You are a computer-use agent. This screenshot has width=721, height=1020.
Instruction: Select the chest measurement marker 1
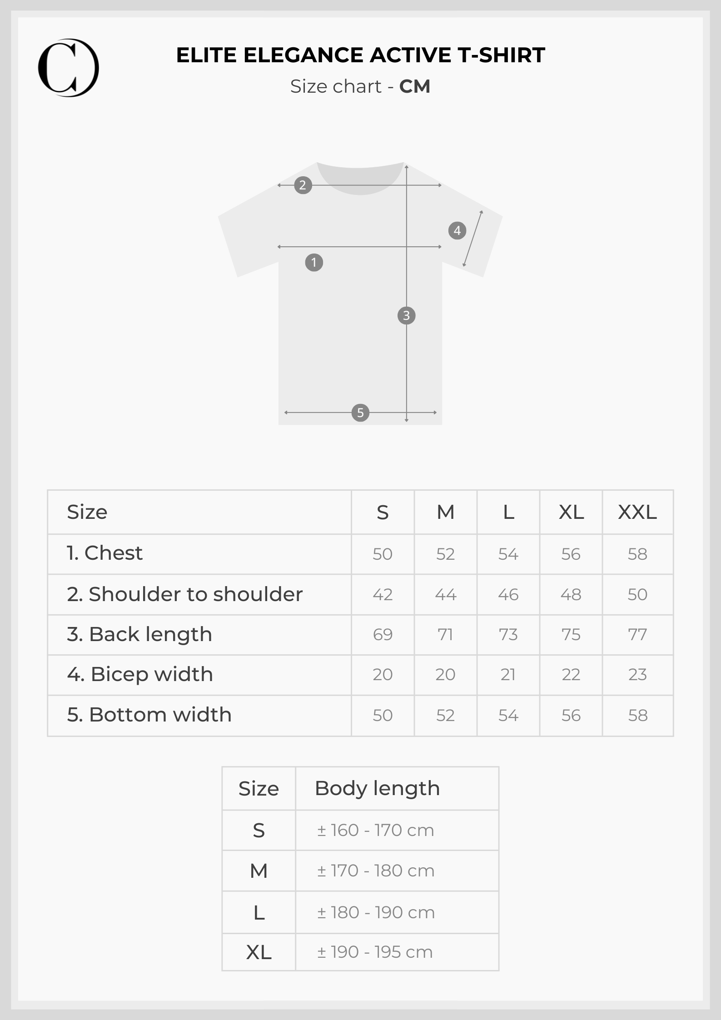pyautogui.click(x=314, y=263)
